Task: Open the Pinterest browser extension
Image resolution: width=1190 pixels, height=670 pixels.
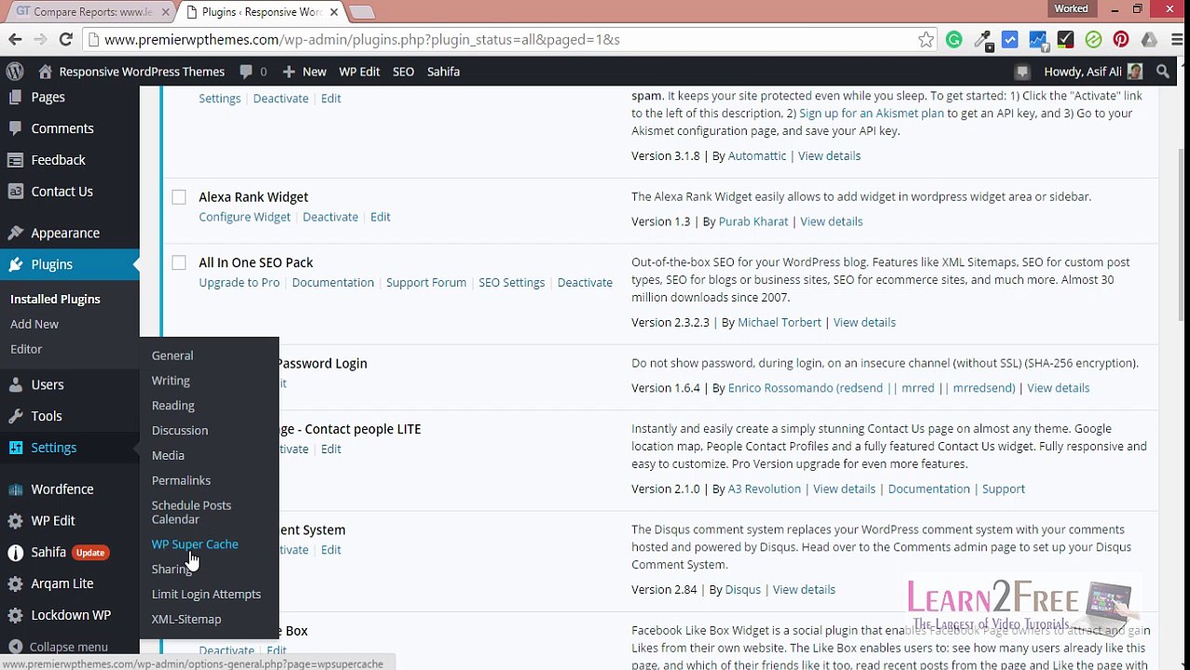Action: pyautogui.click(x=1121, y=39)
